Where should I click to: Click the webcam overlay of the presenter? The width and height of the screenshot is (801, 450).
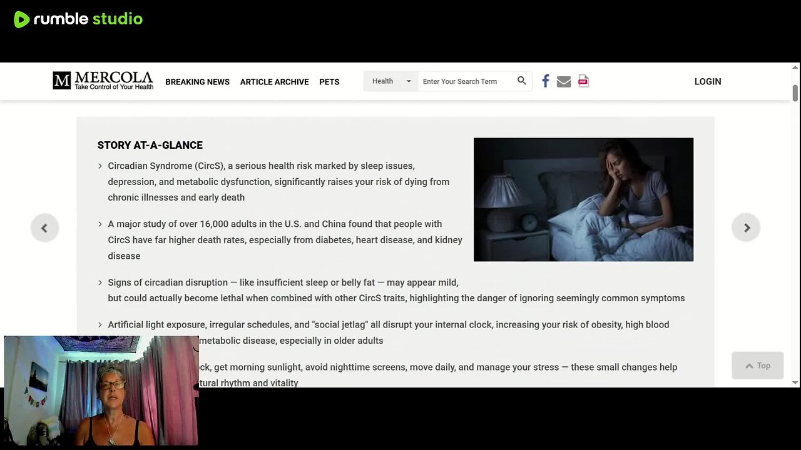(101, 391)
